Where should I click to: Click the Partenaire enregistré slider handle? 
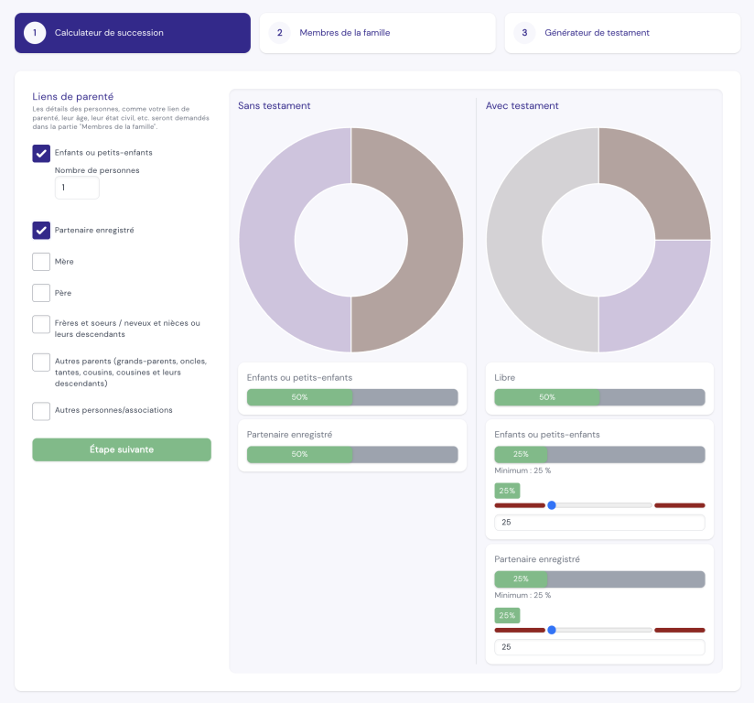coord(552,630)
